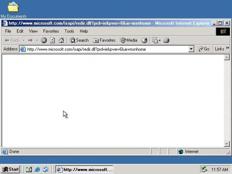Click the Done status bar text
This screenshot has width=232, height=174.
click(14, 152)
